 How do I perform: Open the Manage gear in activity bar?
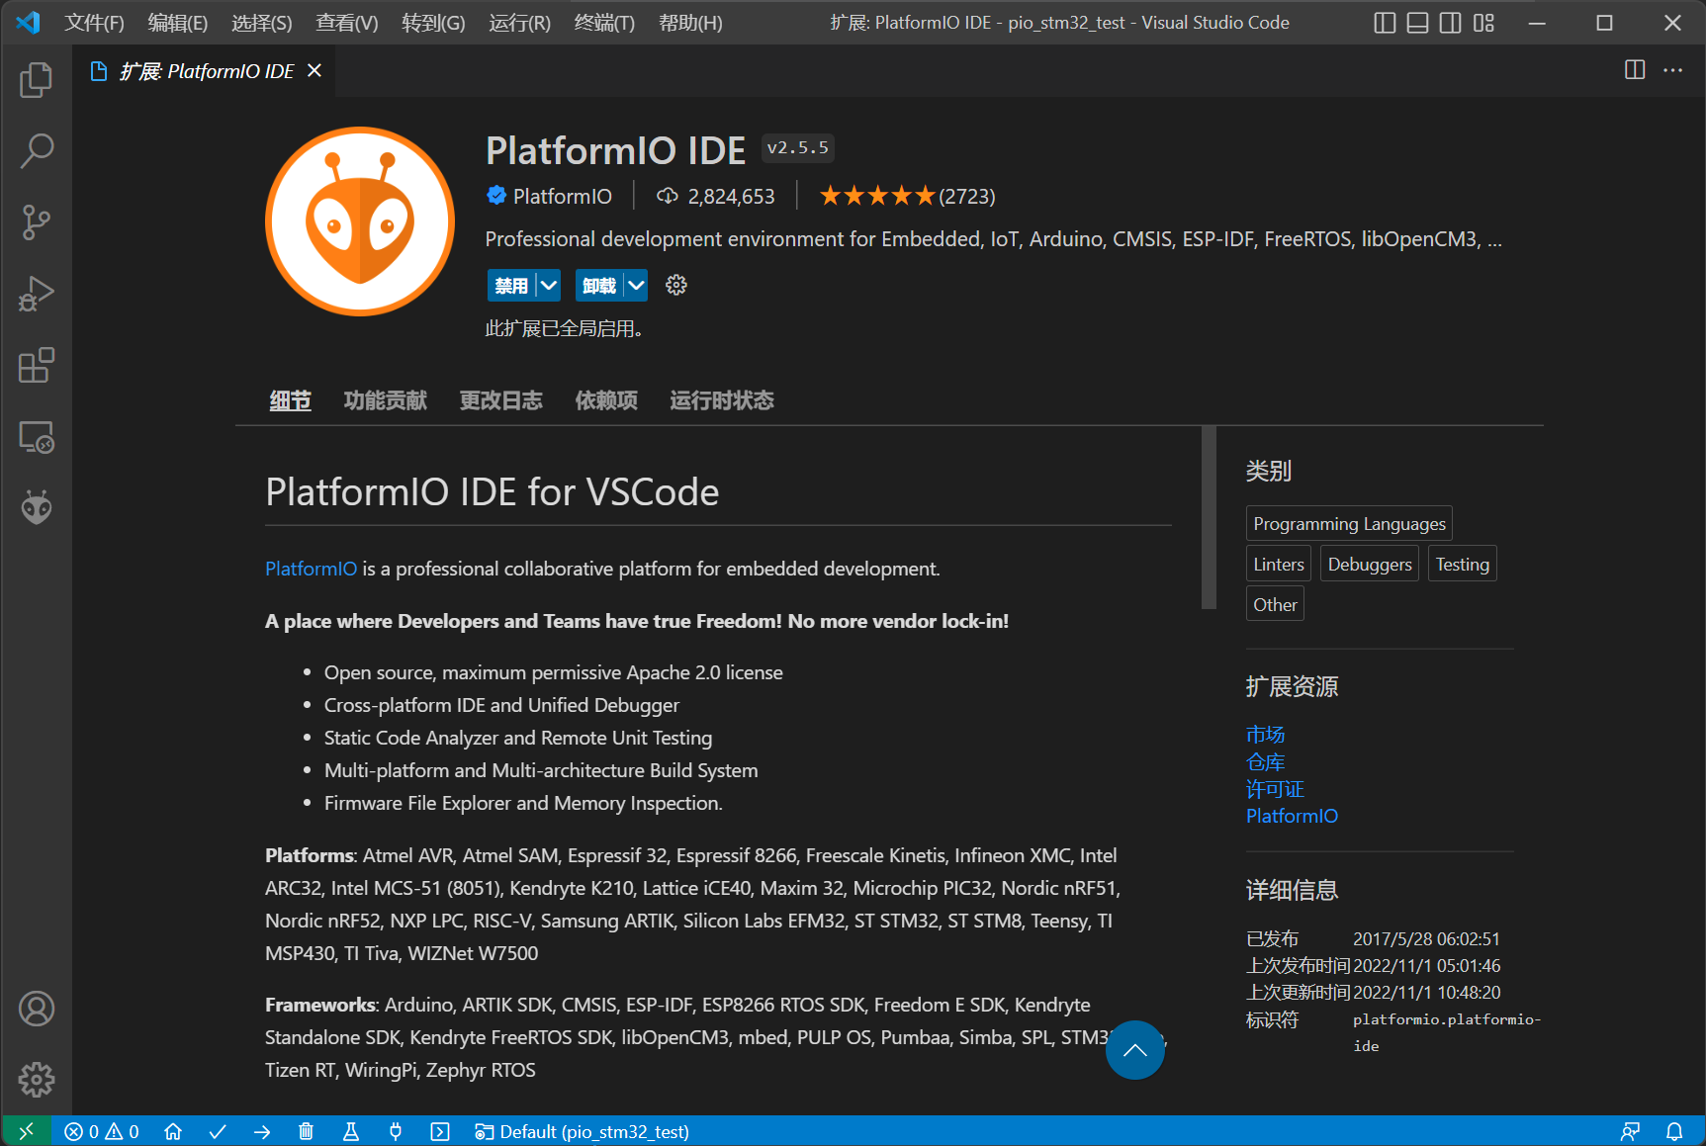click(37, 1080)
